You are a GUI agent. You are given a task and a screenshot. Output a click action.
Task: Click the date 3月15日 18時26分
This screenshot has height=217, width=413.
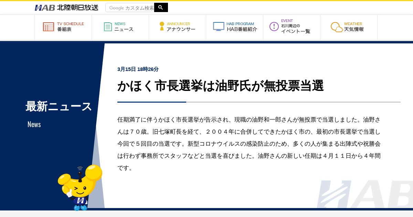[x=138, y=69]
